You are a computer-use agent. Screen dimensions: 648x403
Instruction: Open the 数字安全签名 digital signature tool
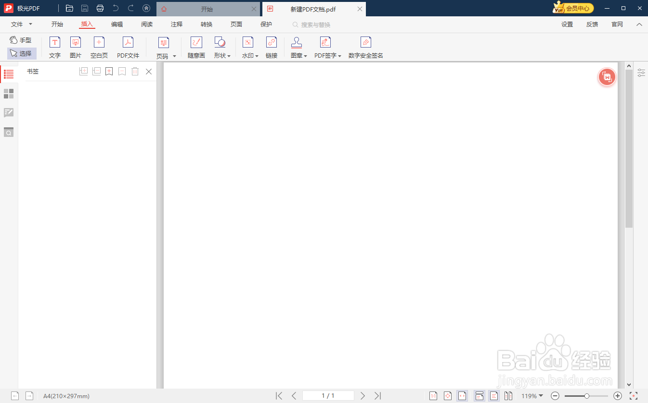(x=366, y=48)
